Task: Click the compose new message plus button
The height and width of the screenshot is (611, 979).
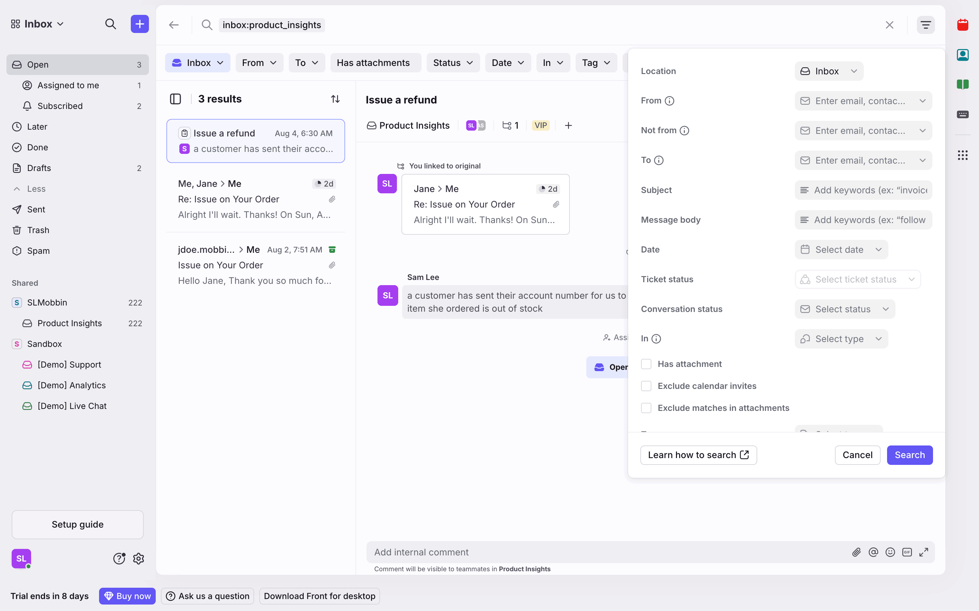Action: point(140,24)
